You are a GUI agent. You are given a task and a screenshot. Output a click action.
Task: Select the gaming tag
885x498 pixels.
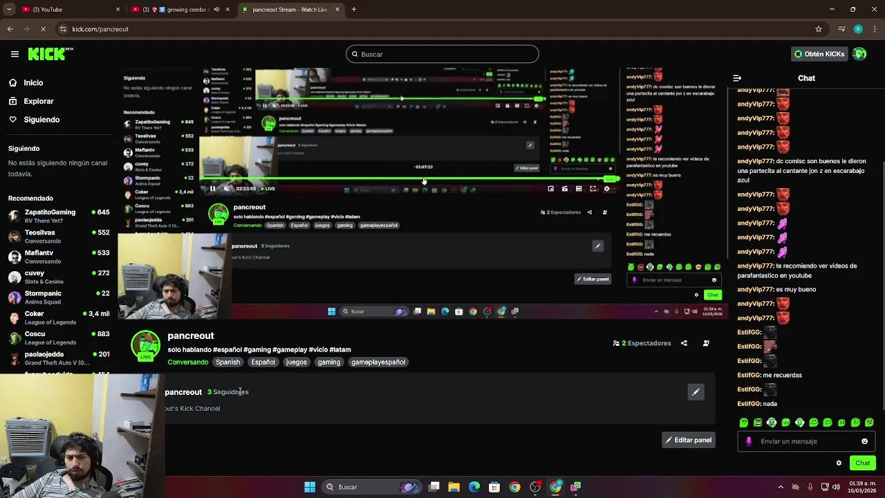point(329,362)
